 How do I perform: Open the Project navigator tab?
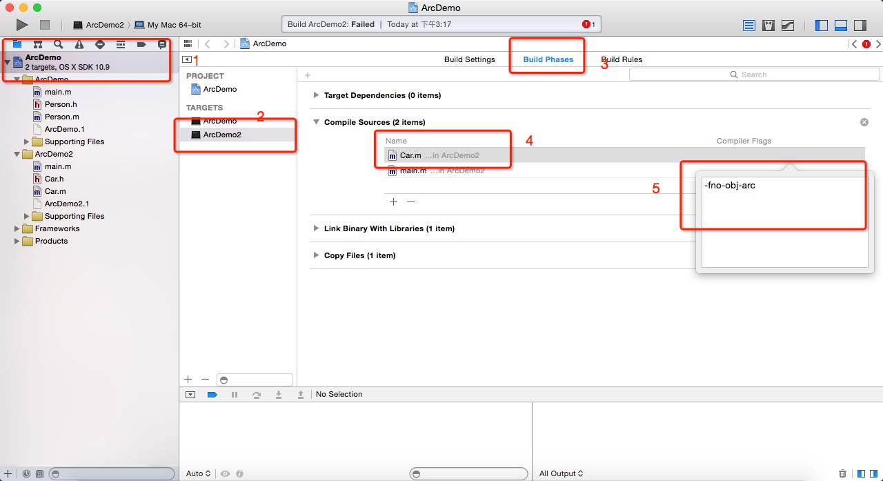(x=17, y=44)
